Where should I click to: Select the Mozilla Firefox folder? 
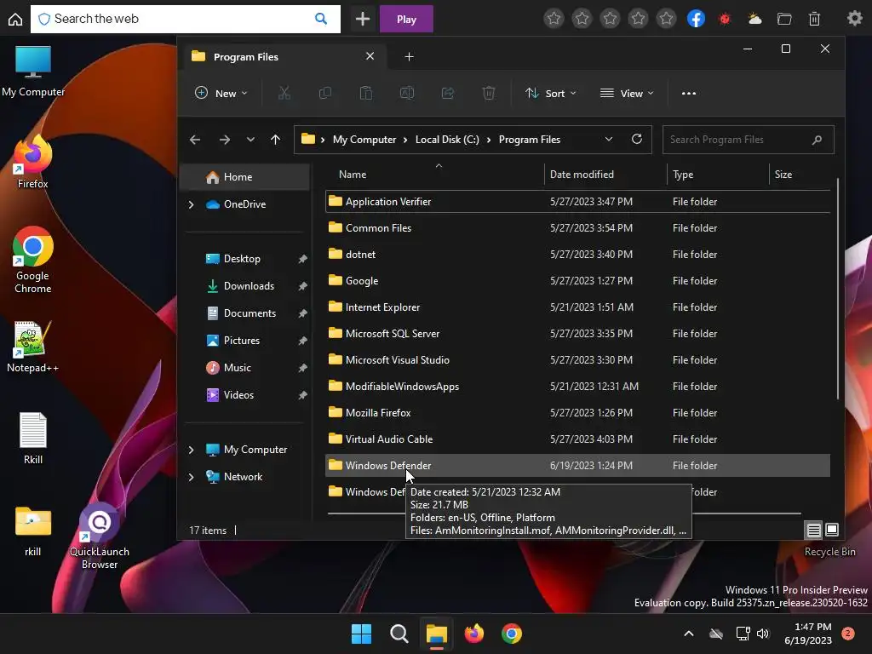(577, 413)
